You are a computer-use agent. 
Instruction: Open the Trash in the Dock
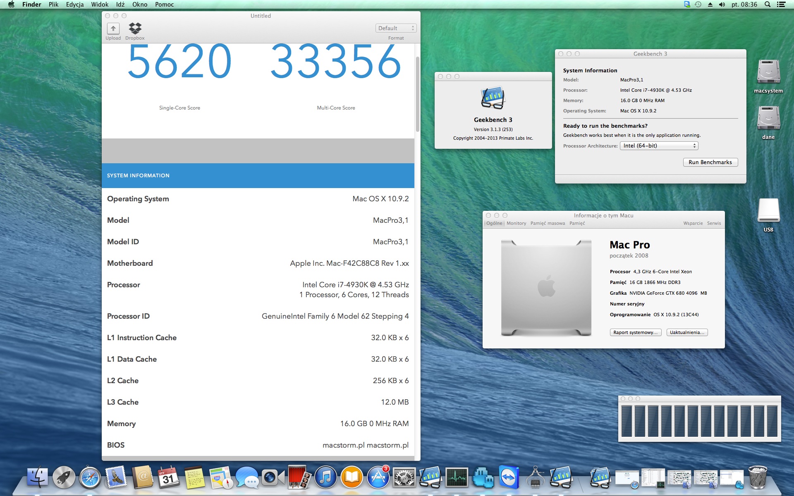click(758, 477)
